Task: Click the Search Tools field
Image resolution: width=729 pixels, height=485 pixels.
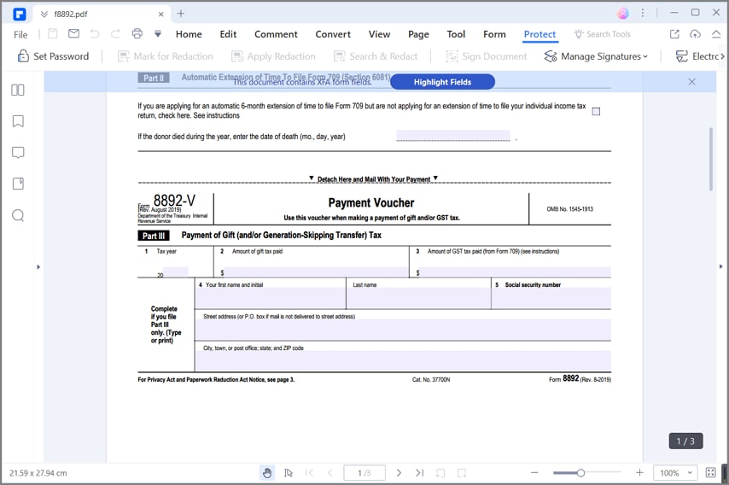Action: (x=603, y=34)
